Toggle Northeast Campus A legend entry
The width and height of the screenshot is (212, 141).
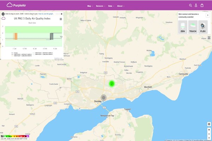[x=43, y=53]
